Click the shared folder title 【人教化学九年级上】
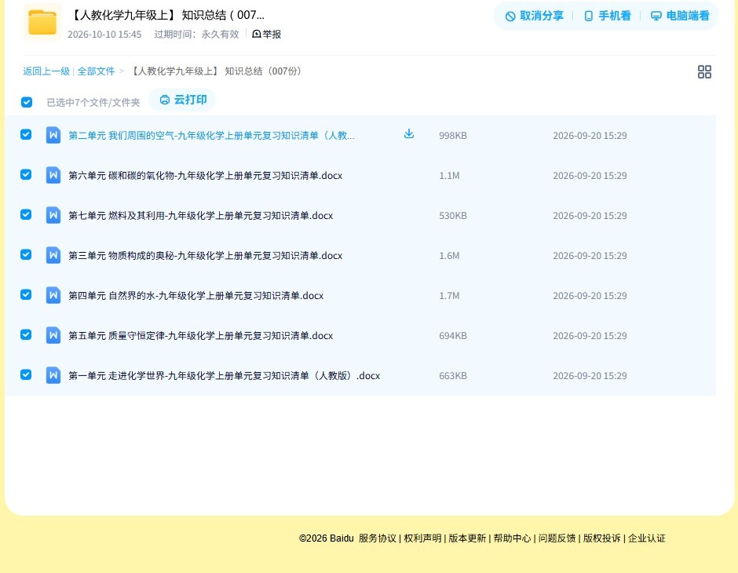This screenshot has height=573, width=738. point(166,15)
